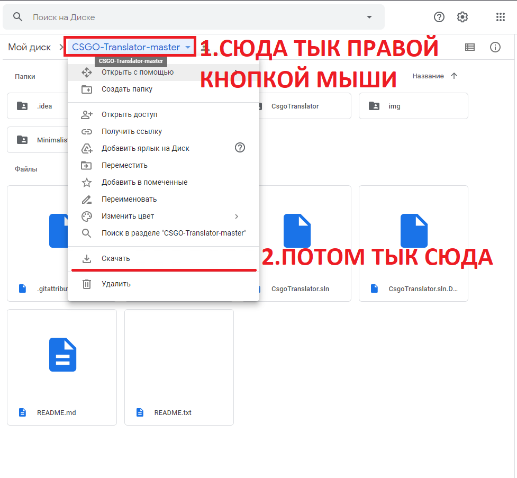Click help icon beside Добавить ярлык

point(240,148)
